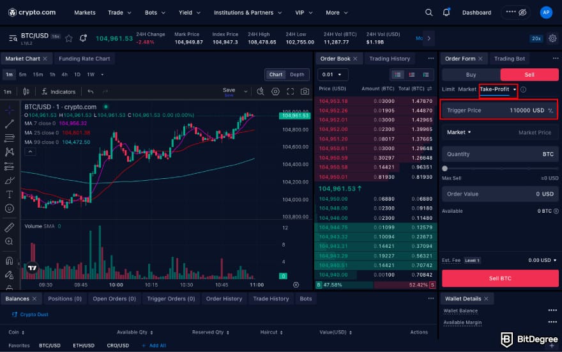Open the Markets page
Viewport: 562px width, 352px height.
pyautogui.click(x=85, y=13)
